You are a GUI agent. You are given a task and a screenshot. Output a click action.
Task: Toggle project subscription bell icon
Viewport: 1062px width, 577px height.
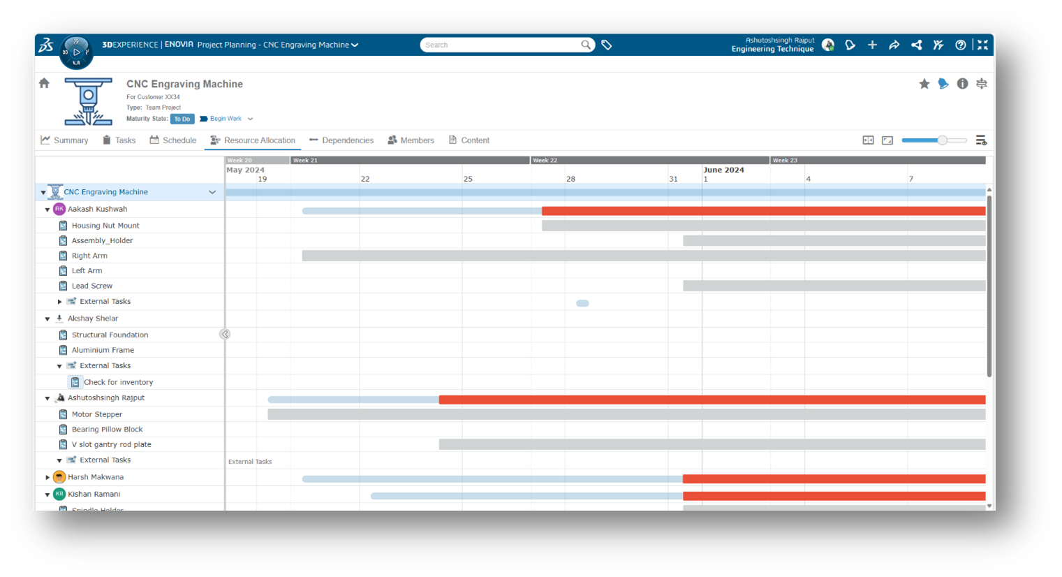click(943, 84)
